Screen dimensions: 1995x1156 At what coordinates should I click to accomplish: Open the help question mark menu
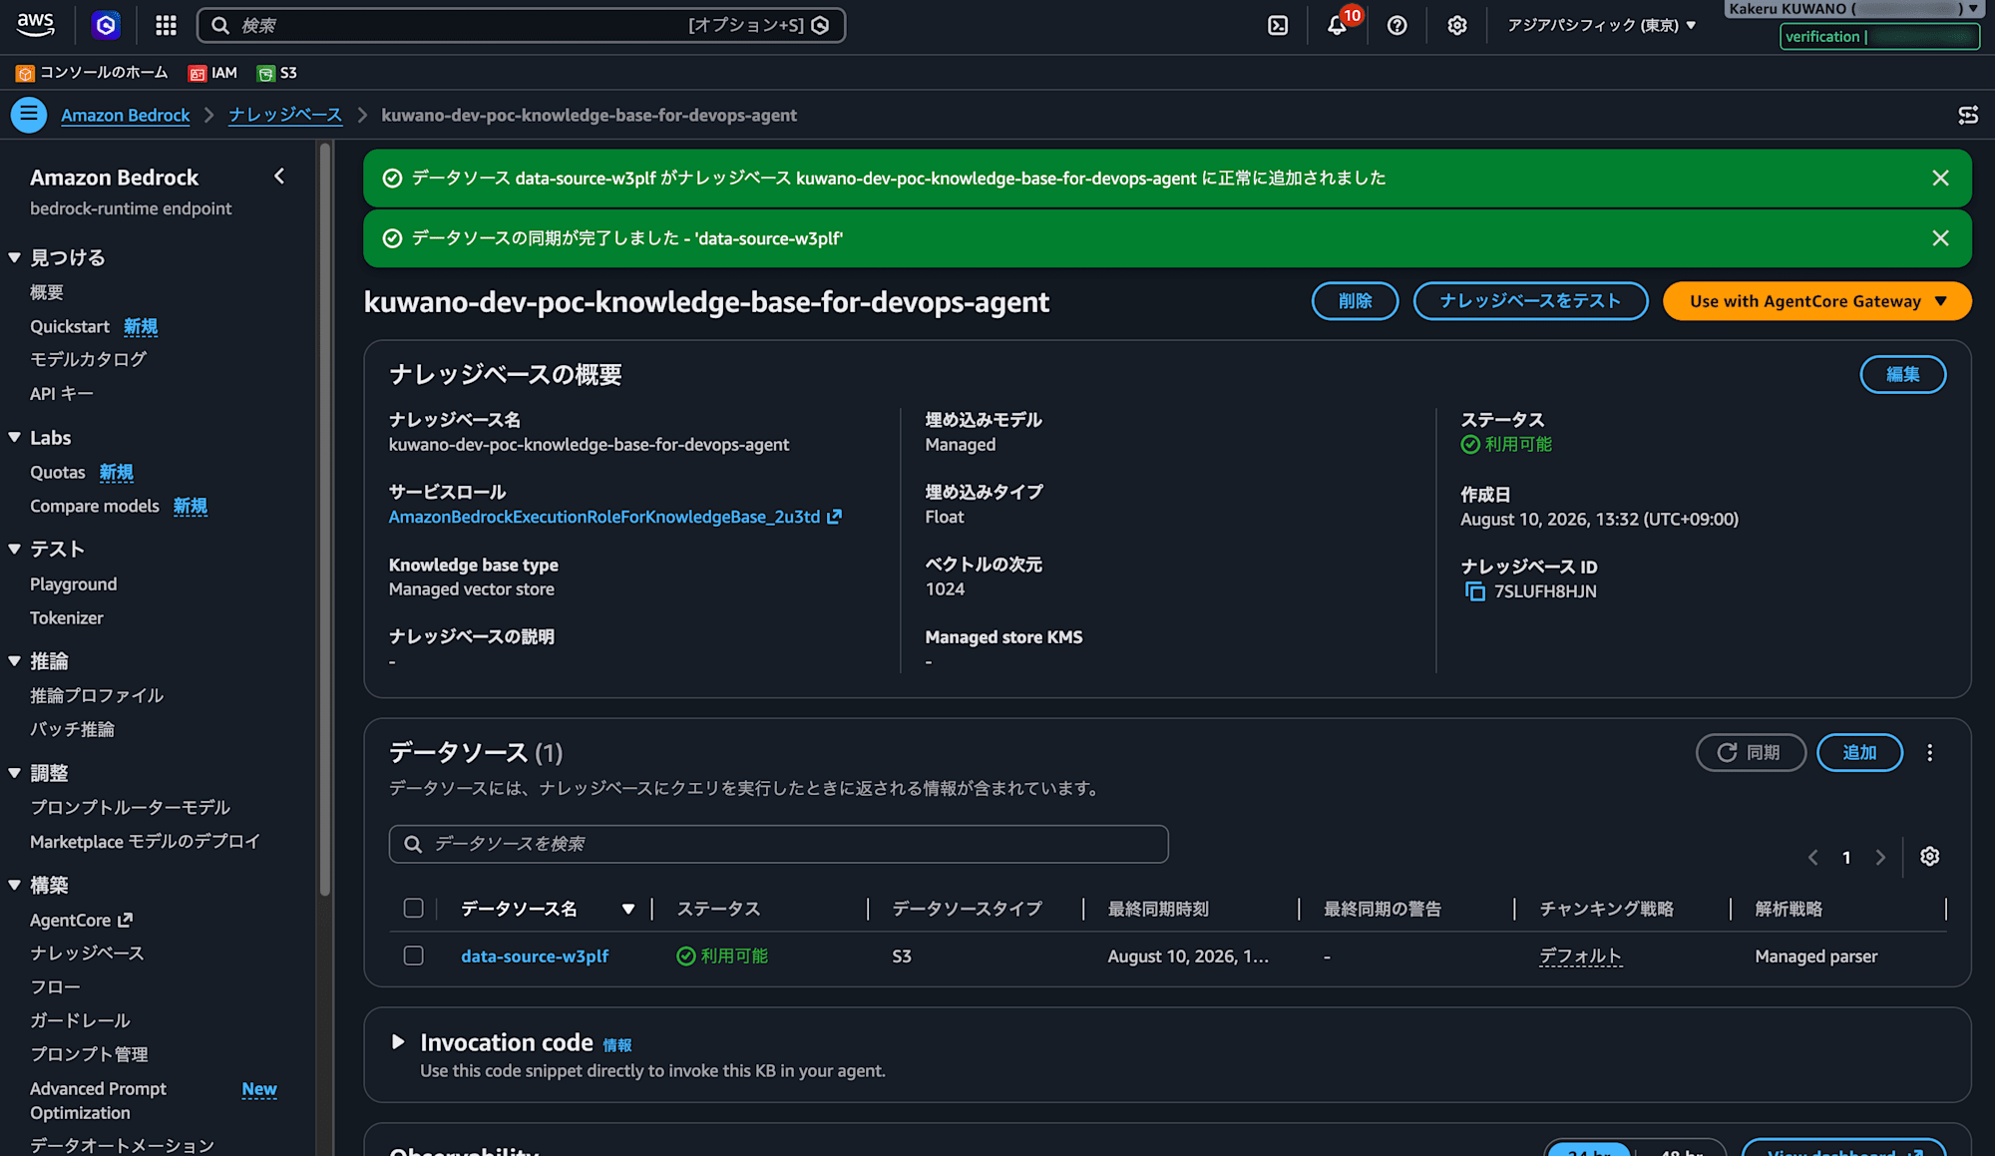pyautogui.click(x=1396, y=25)
